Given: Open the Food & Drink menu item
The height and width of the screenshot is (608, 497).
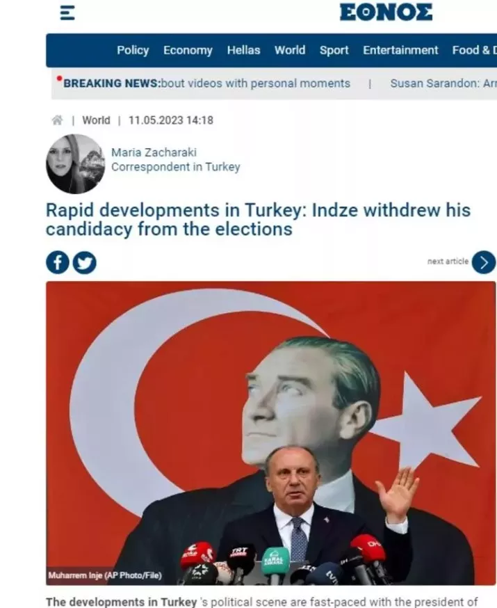Looking at the screenshot, I should [x=475, y=50].
